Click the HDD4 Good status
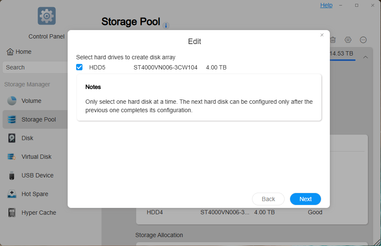 coord(315,212)
